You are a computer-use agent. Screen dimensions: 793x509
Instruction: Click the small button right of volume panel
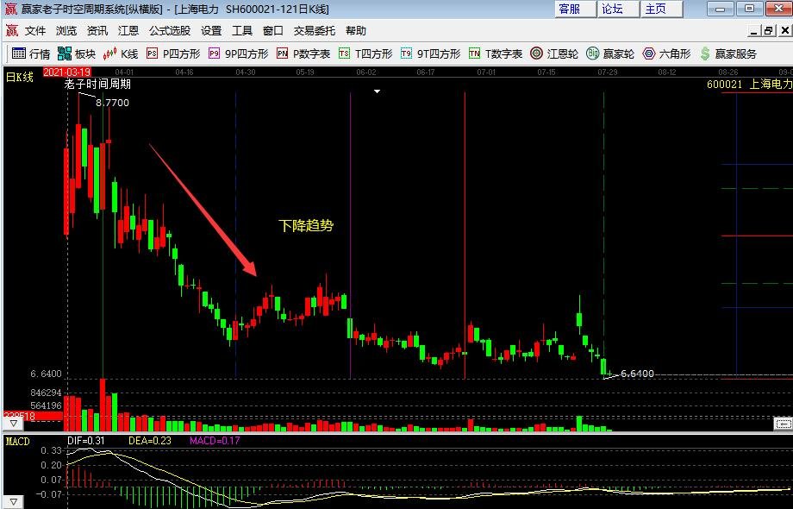click(783, 424)
